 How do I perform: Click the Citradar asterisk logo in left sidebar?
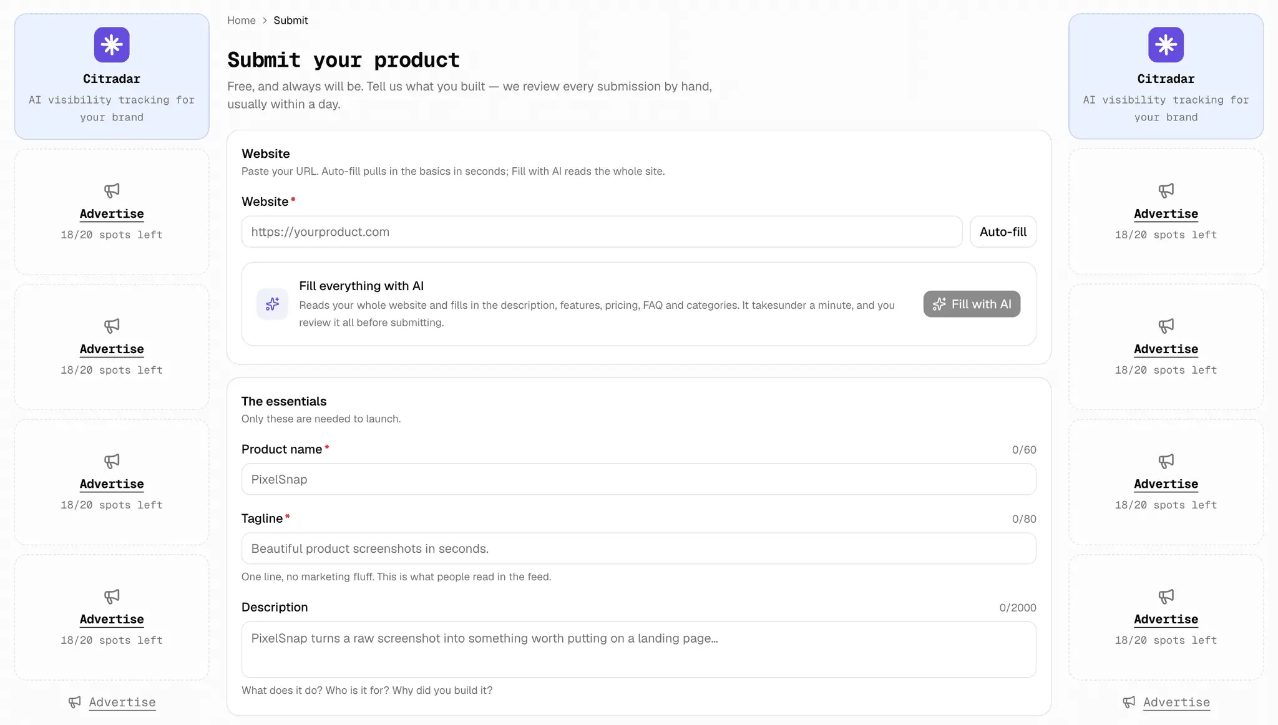point(112,45)
